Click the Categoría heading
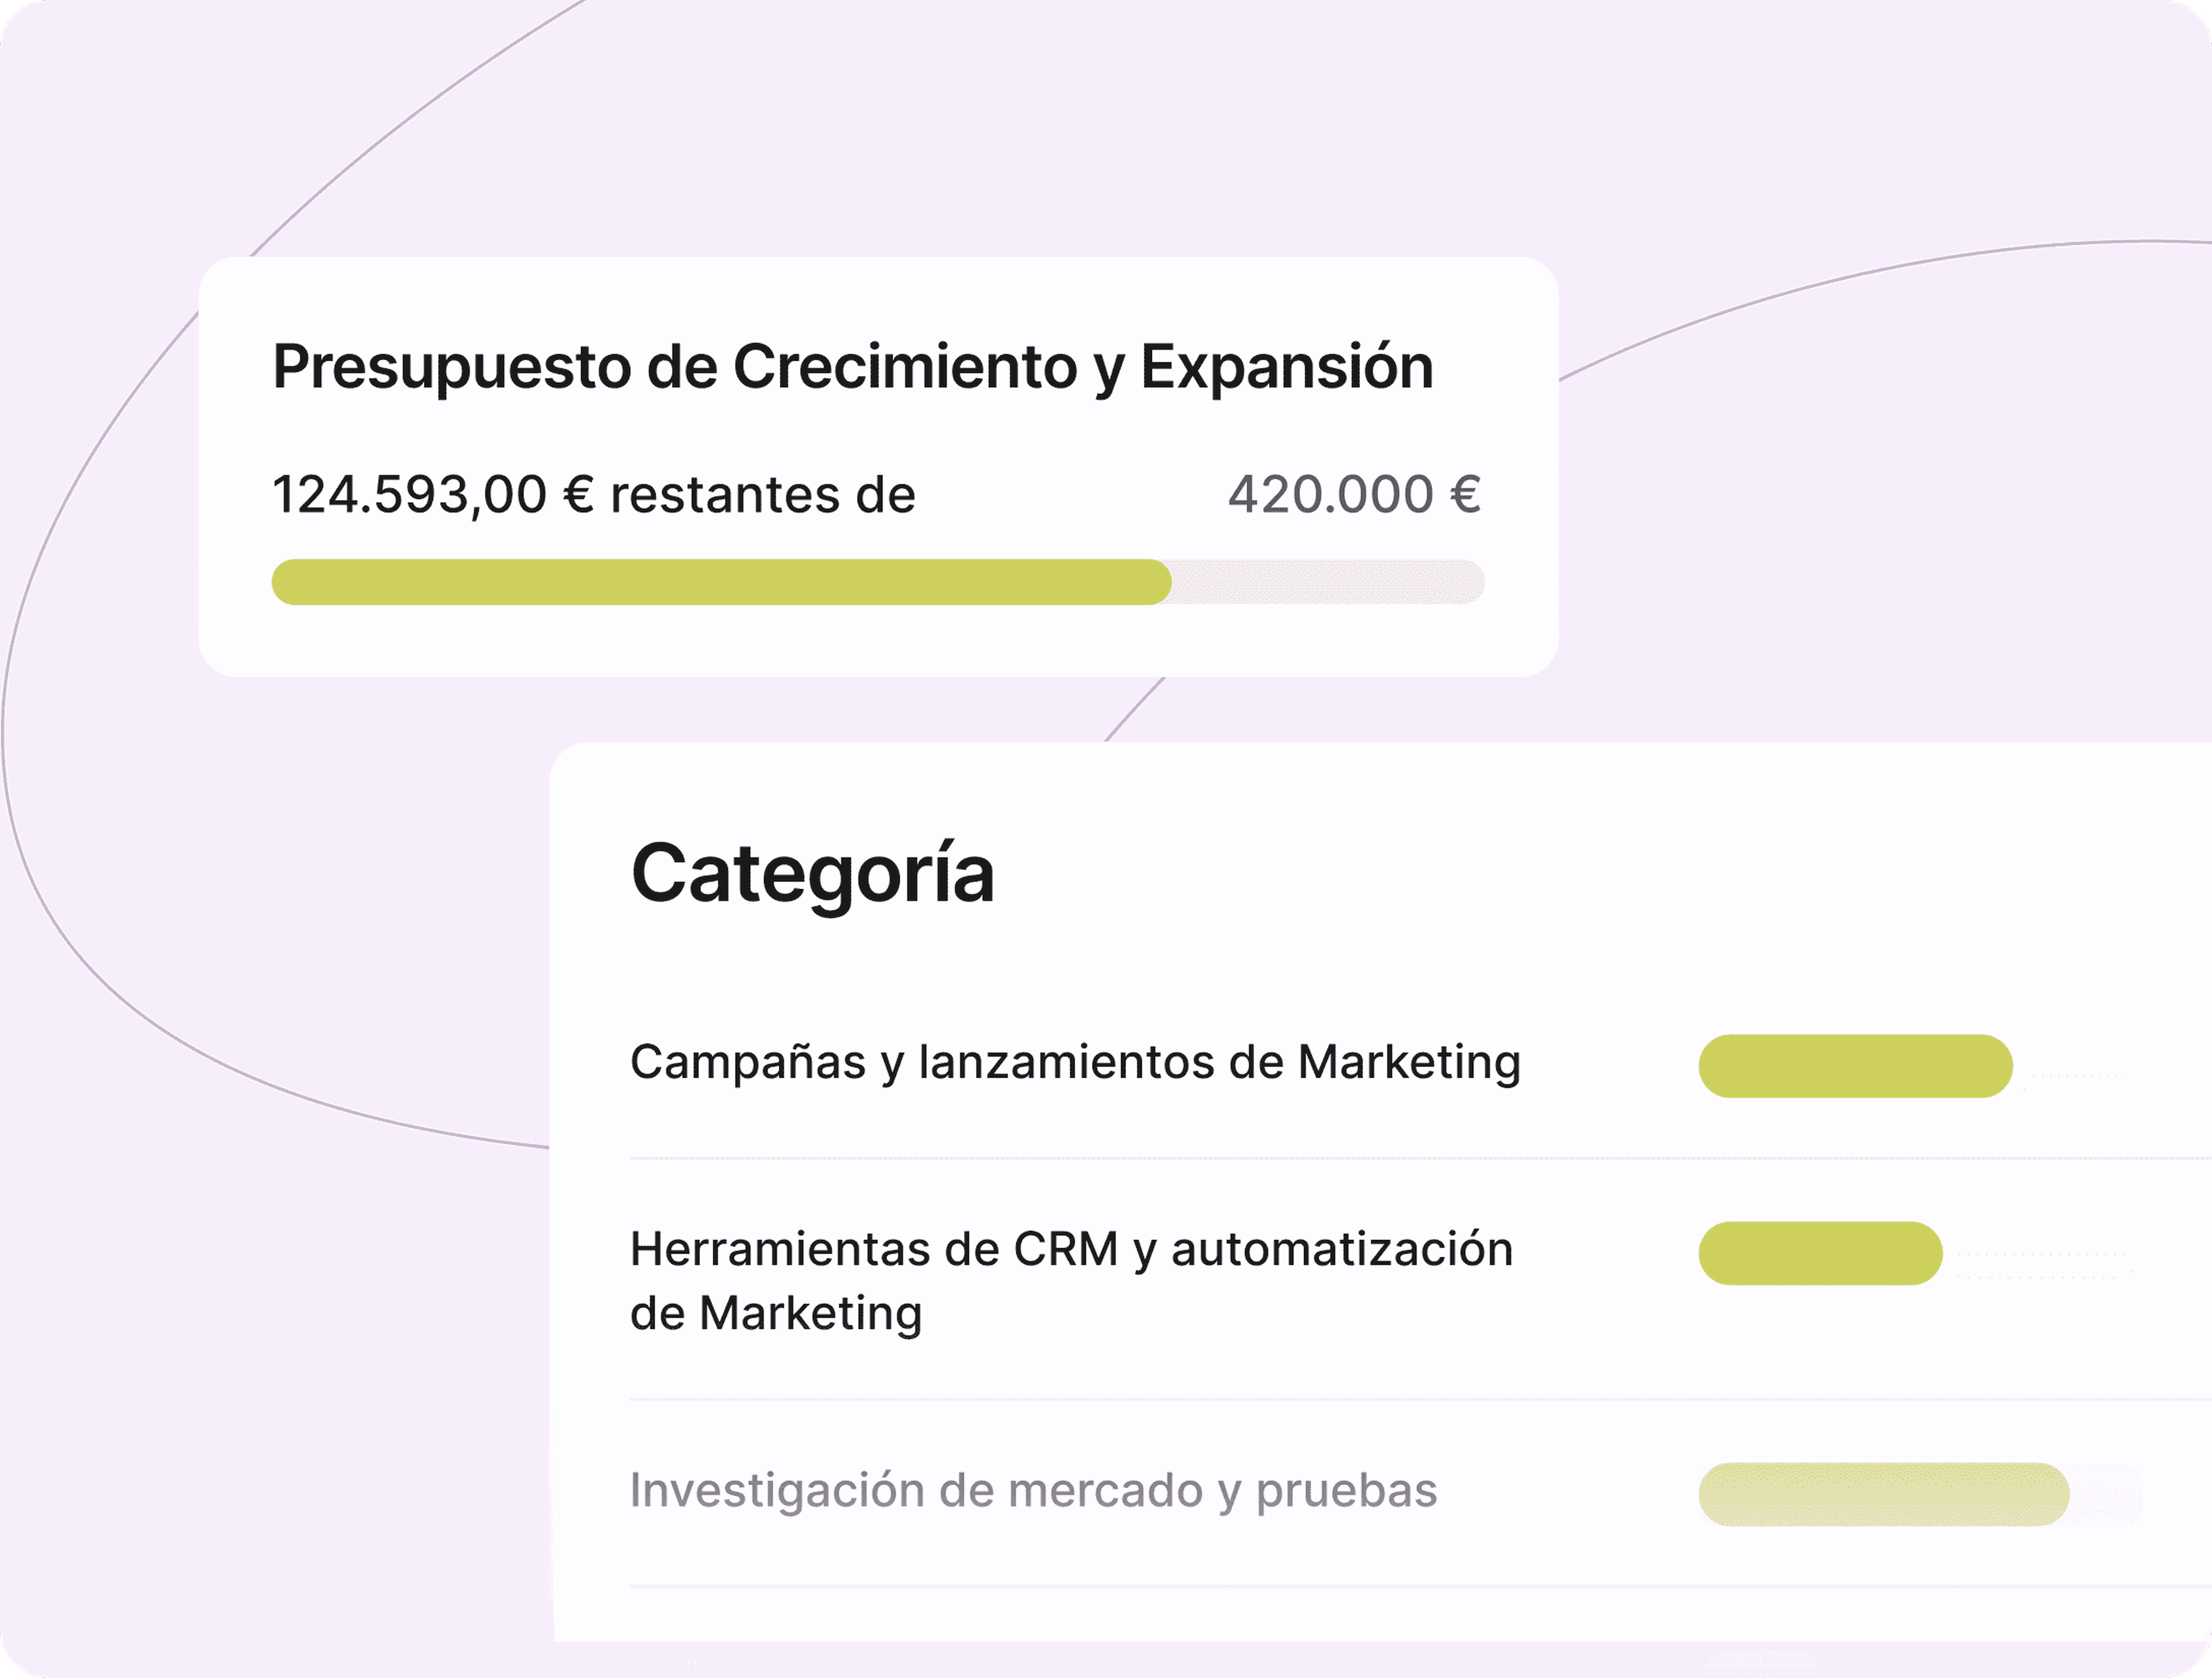This screenshot has height=1678, width=2212. pos(813,873)
